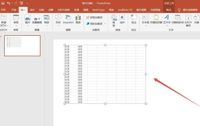
Task: Click the lightbulb 操作说明搜索 box
Action: 188,10
